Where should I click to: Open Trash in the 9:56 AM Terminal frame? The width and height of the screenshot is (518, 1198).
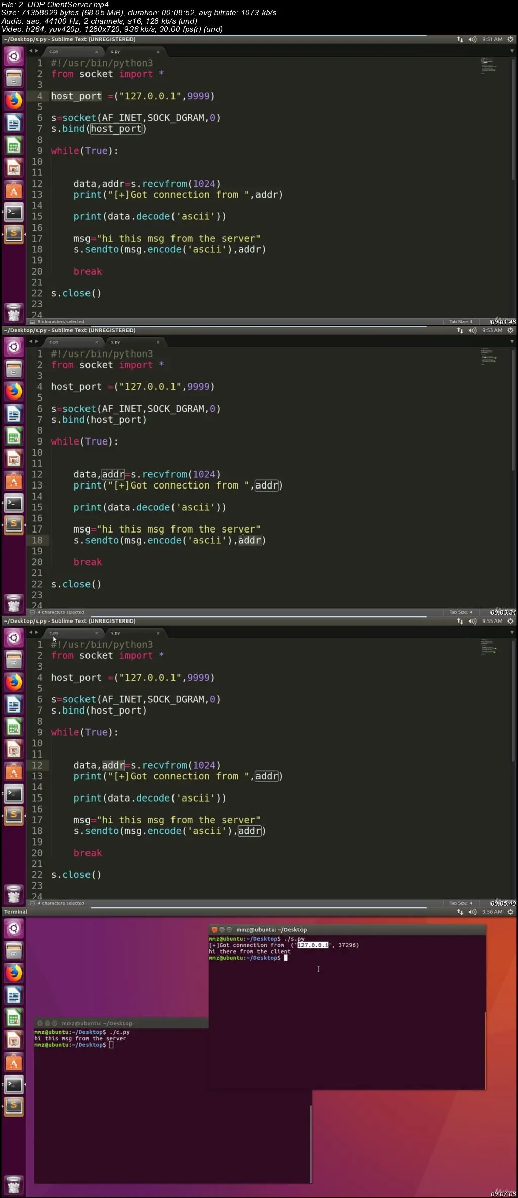pyautogui.click(x=14, y=1185)
